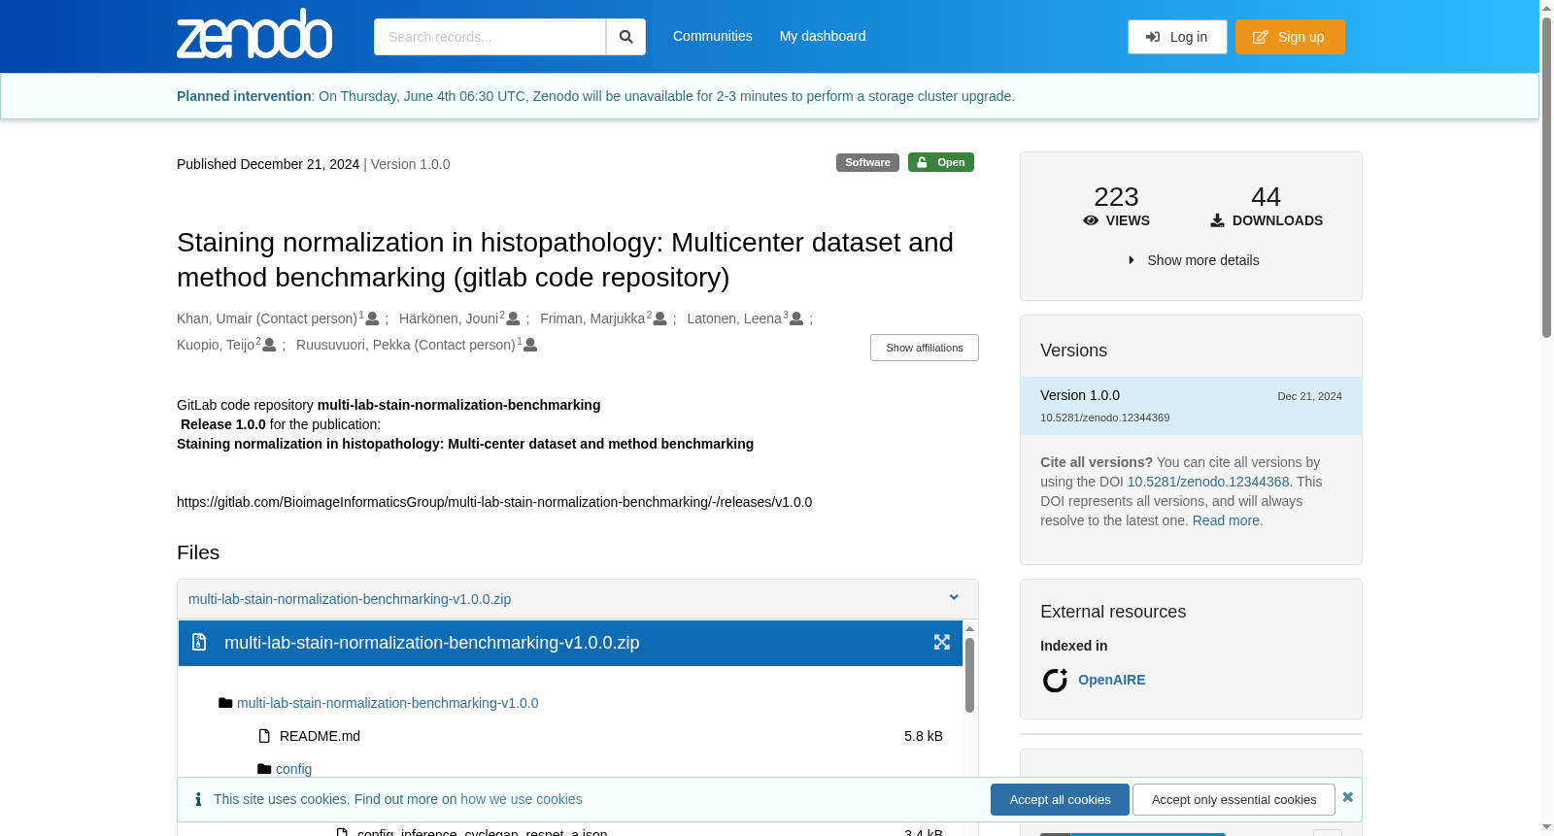This screenshot has width=1554, height=836.
Task: Click the views eye icon
Action: tap(1091, 220)
